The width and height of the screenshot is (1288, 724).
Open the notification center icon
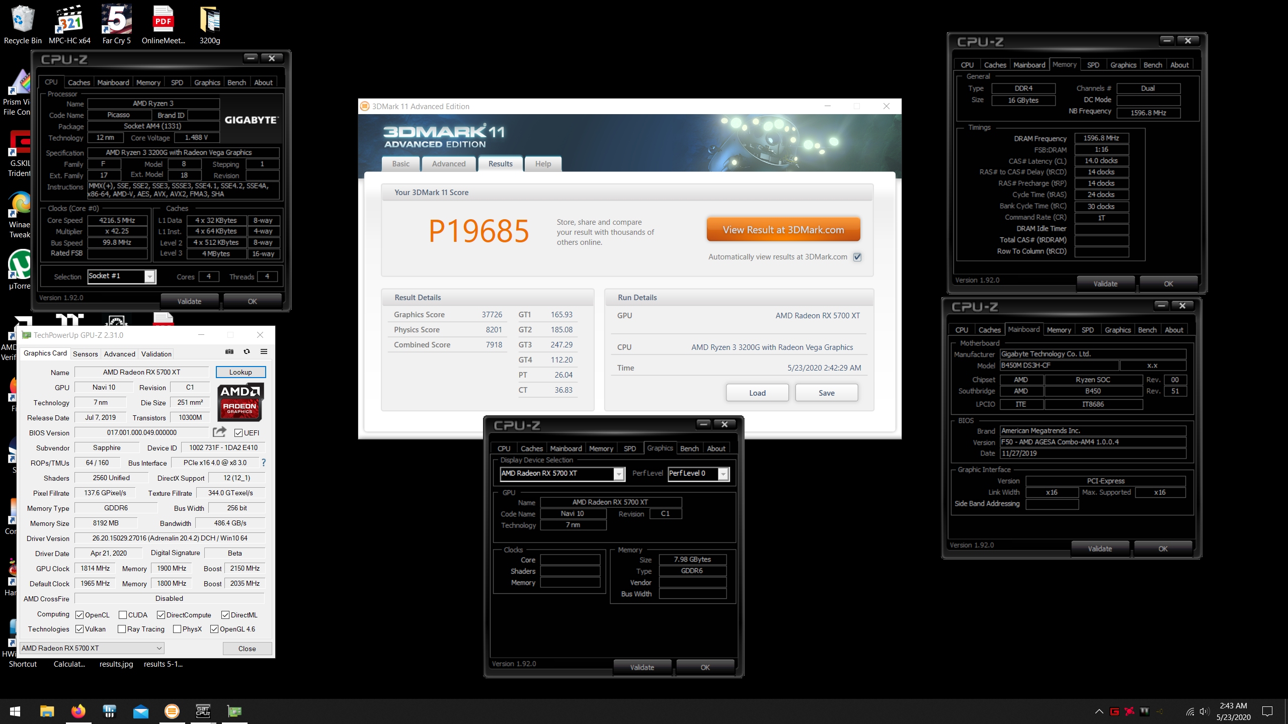1267,711
